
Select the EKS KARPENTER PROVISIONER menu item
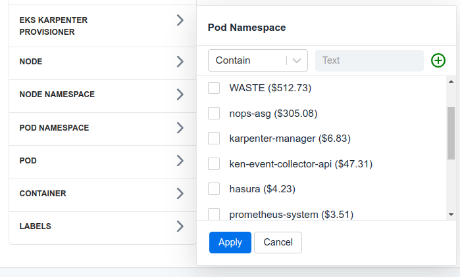point(103,26)
